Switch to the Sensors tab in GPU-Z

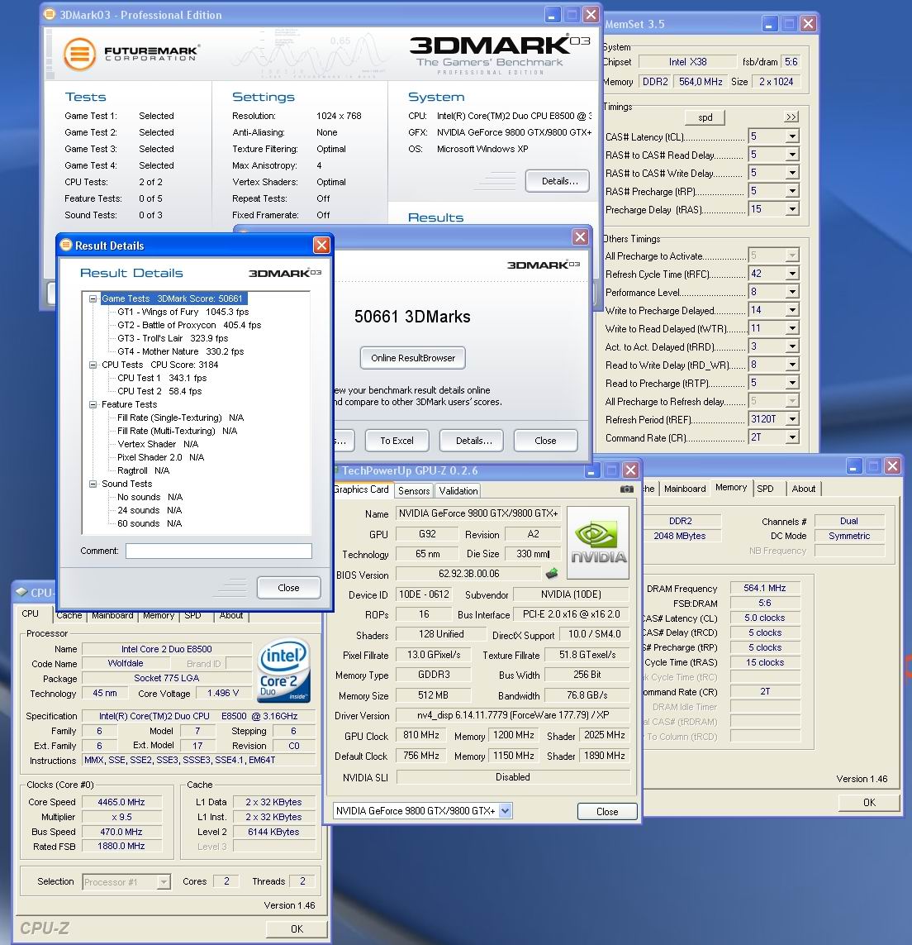click(414, 490)
